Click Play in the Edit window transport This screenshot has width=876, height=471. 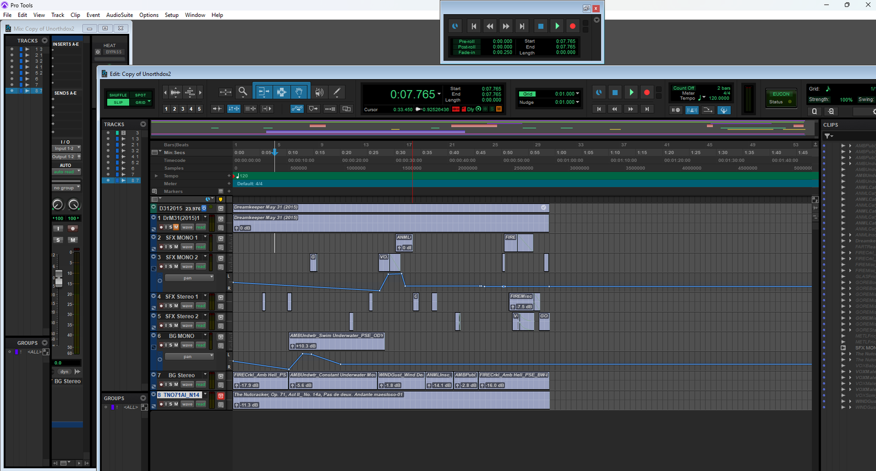(631, 93)
